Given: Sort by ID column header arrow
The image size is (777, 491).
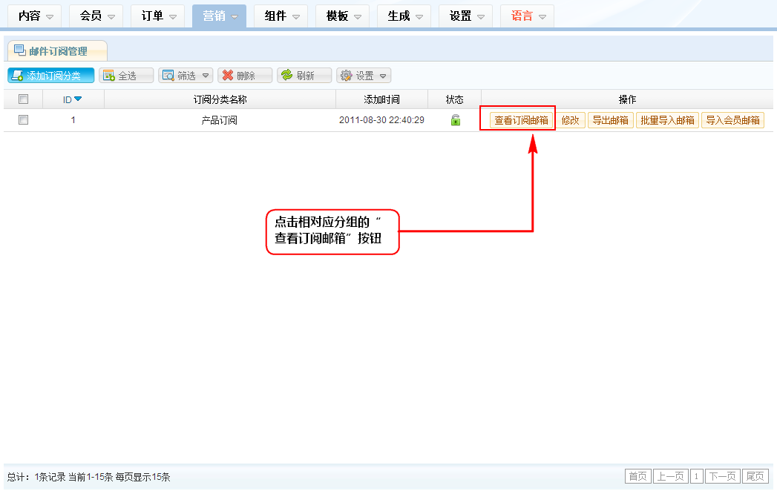Looking at the screenshot, I should click(x=77, y=99).
